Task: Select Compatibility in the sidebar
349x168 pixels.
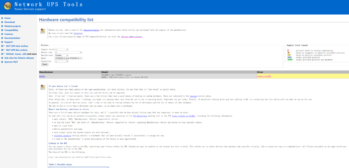Action: (12, 30)
